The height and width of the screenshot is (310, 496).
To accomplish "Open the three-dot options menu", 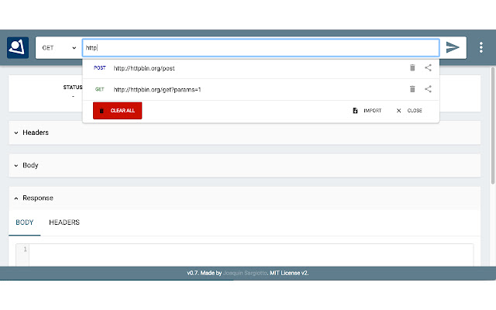I will [x=480, y=47].
